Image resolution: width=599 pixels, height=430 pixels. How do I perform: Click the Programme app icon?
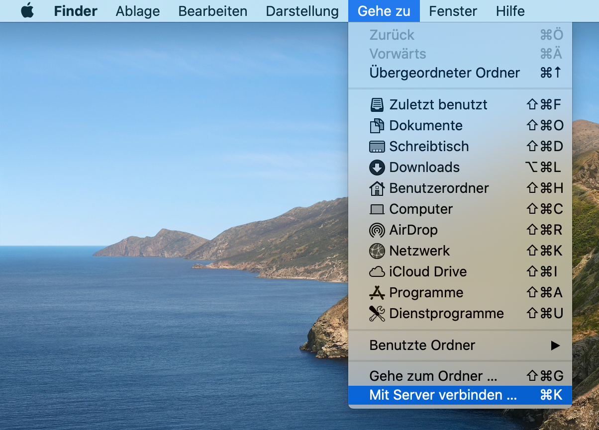(377, 293)
